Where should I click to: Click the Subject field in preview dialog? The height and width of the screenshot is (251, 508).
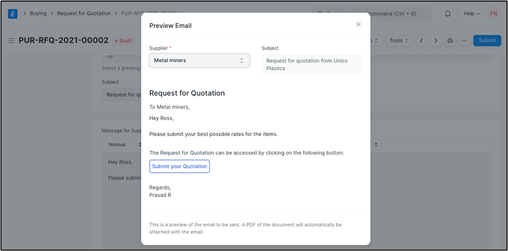[312, 65]
